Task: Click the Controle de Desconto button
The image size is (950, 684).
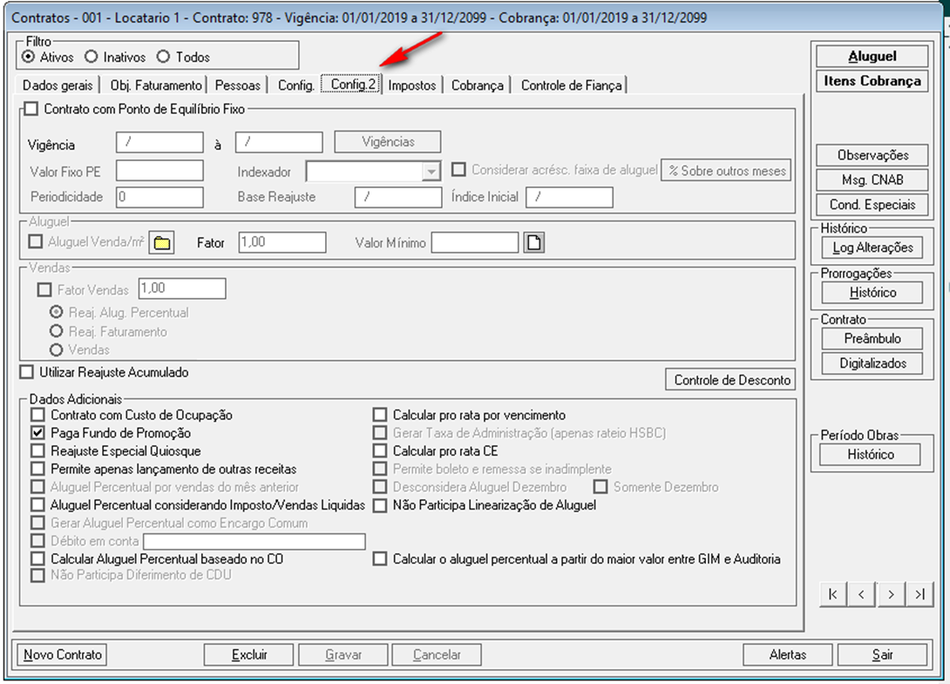Action: click(x=730, y=380)
